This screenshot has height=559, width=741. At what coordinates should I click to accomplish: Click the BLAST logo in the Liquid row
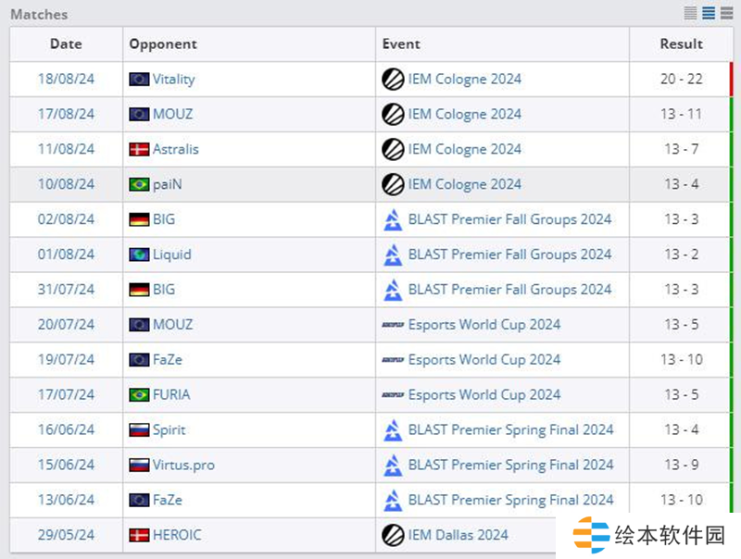pos(393,255)
